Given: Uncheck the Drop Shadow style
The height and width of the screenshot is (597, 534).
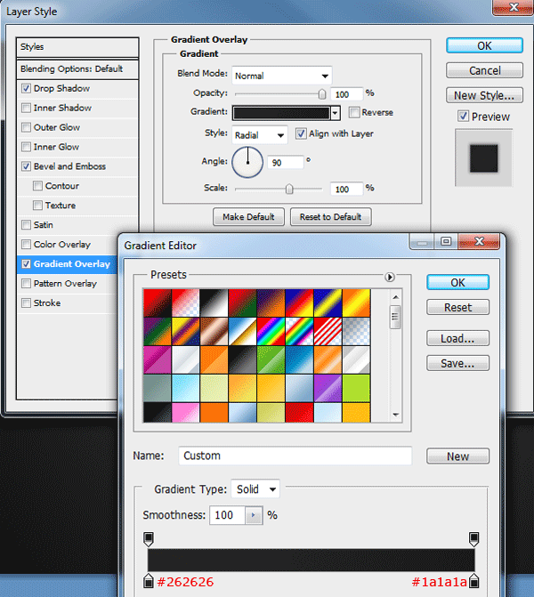Looking at the screenshot, I should (26, 88).
